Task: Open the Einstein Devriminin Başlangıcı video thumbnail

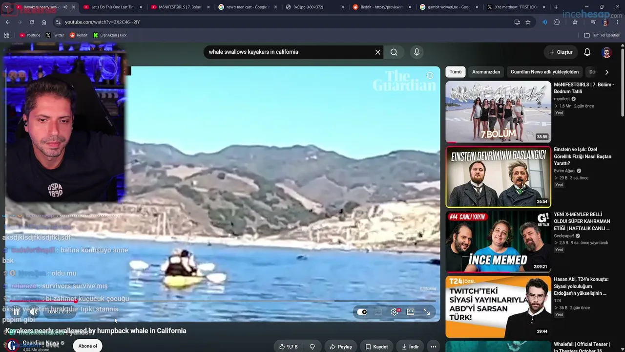Action: (498, 176)
